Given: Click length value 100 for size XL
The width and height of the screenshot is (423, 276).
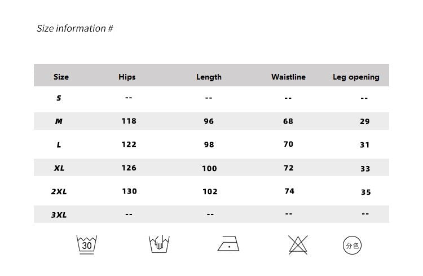Looking at the screenshot, I should 209,169.
